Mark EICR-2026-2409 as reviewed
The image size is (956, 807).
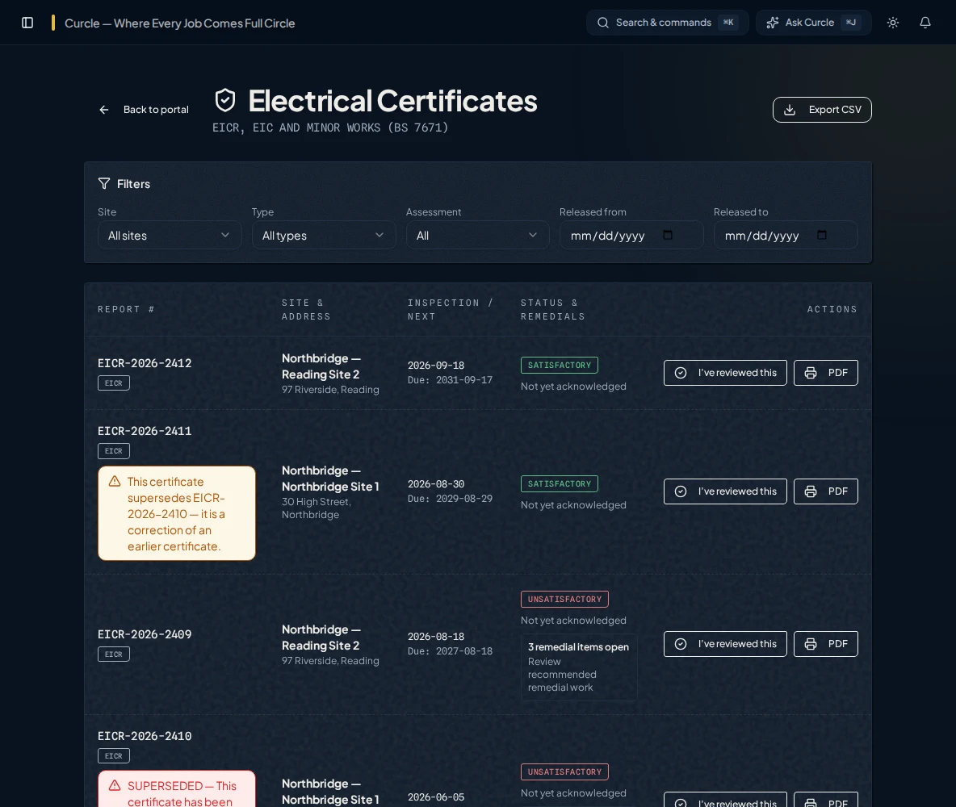point(725,644)
